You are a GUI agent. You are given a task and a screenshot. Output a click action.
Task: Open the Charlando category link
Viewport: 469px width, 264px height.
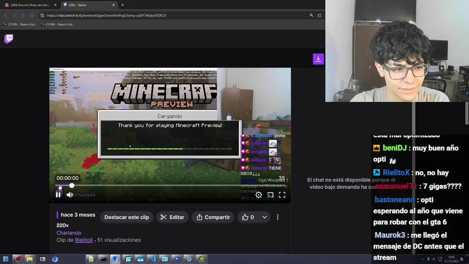point(69,233)
